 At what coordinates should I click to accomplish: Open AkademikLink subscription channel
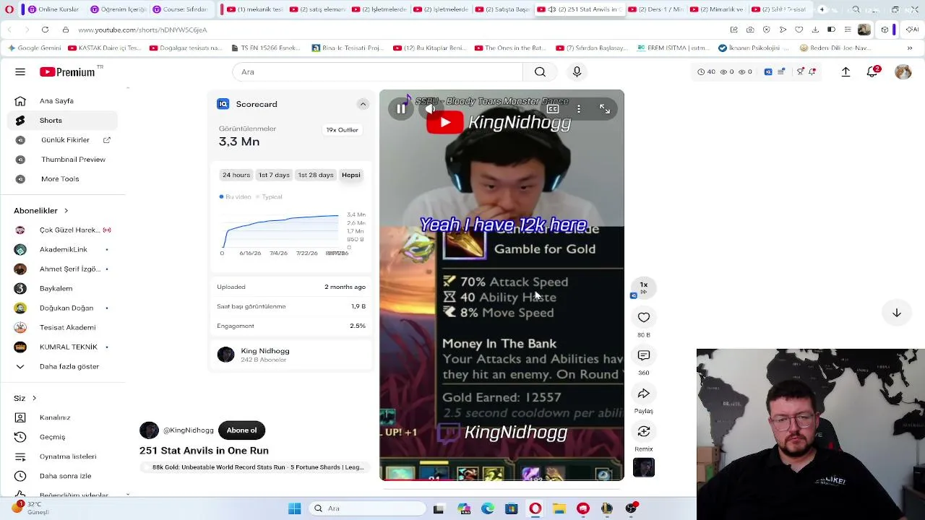(x=63, y=250)
